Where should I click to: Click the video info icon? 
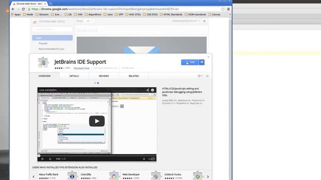click(152, 90)
